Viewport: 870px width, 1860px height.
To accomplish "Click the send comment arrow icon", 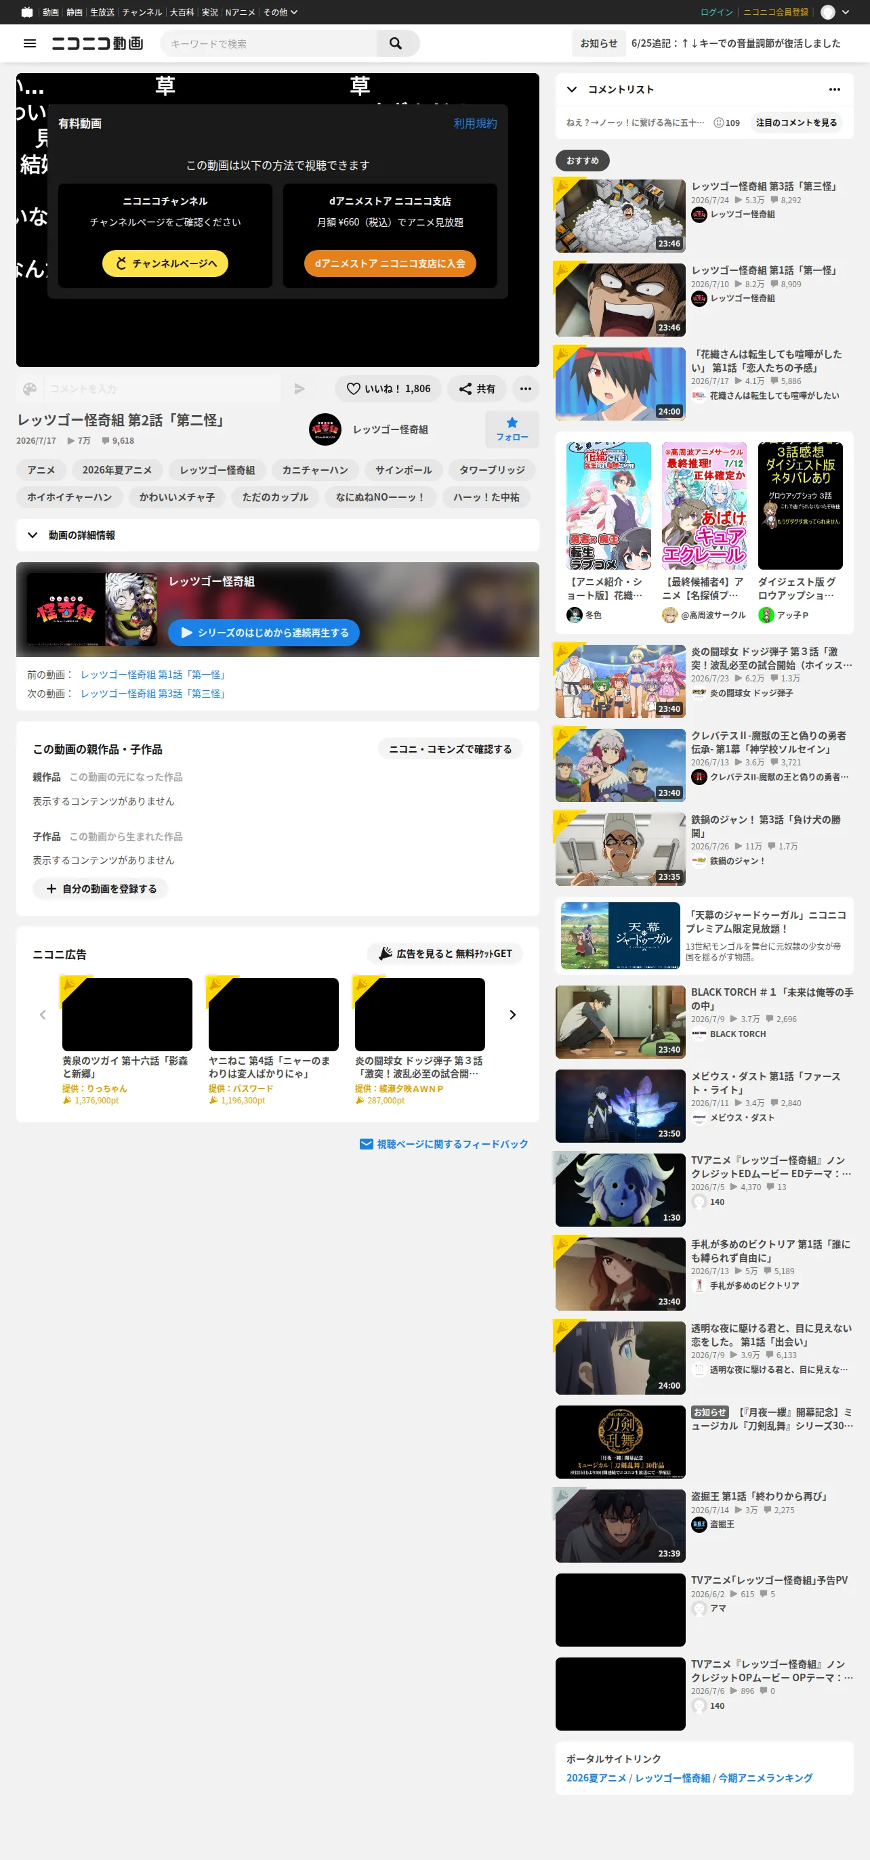I will tap(299, 389).
